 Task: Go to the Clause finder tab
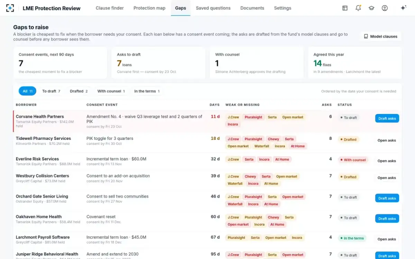(x=110, y=8)
